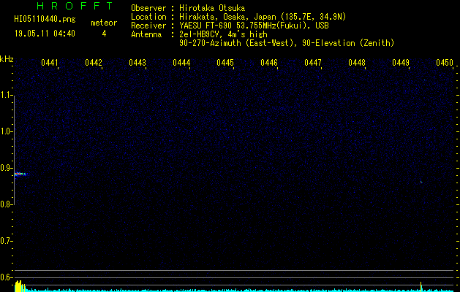The image size is (460, 292).
Task: Click time marker 0447
Action: [313, 63]
